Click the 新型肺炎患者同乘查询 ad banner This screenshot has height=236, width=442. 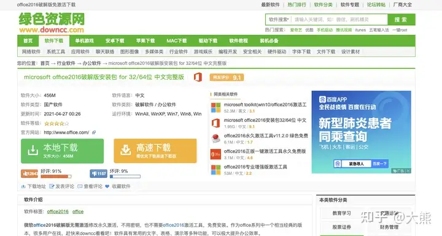click(x=361, y=132)
